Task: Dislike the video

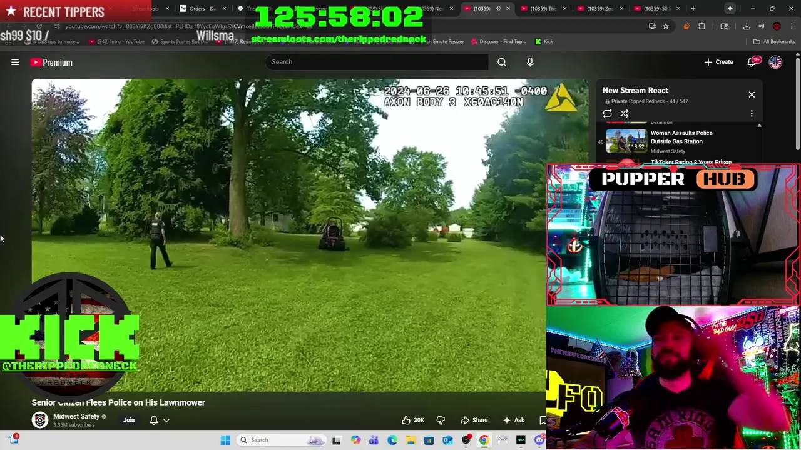Action: point(441,420)
